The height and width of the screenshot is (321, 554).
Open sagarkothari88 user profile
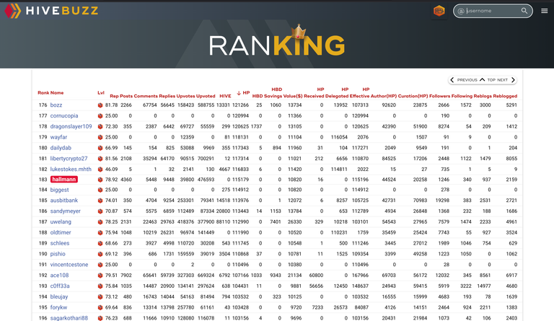pyautogui.click(x=69, y=318)
